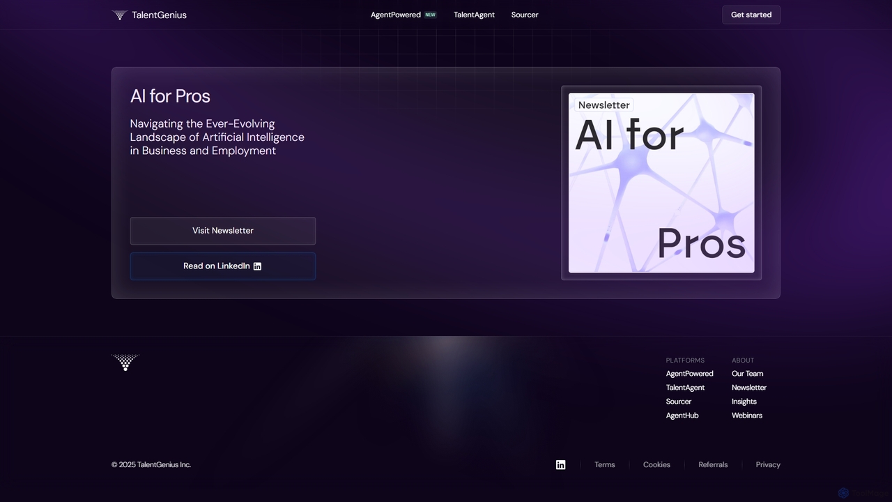Open the AgentPowered nav item
The height and width of the screenshot is (502, 892).
(x=403, y=15)
